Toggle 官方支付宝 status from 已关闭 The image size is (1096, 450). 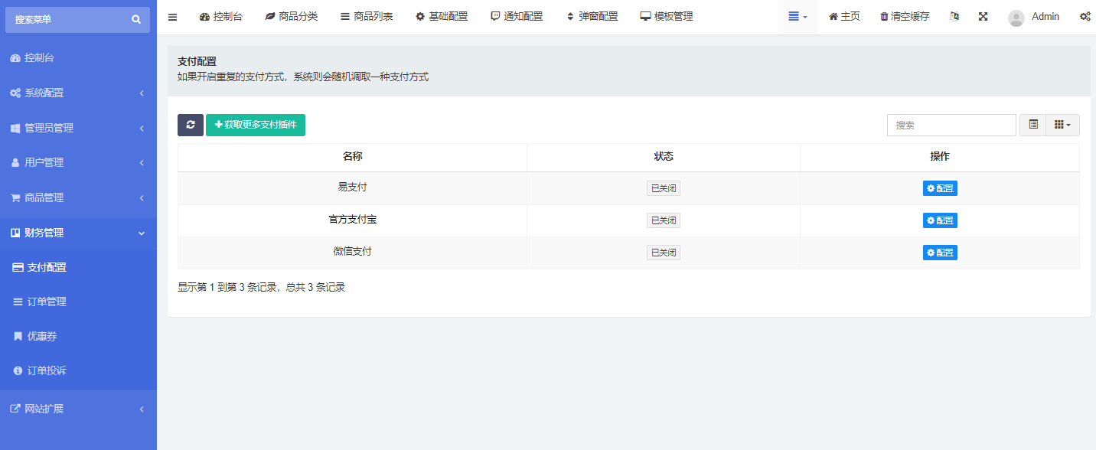tap(663, 220)
